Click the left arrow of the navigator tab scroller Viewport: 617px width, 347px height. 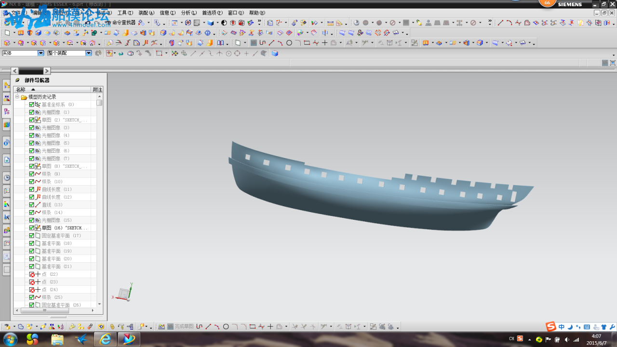[15, 71]
